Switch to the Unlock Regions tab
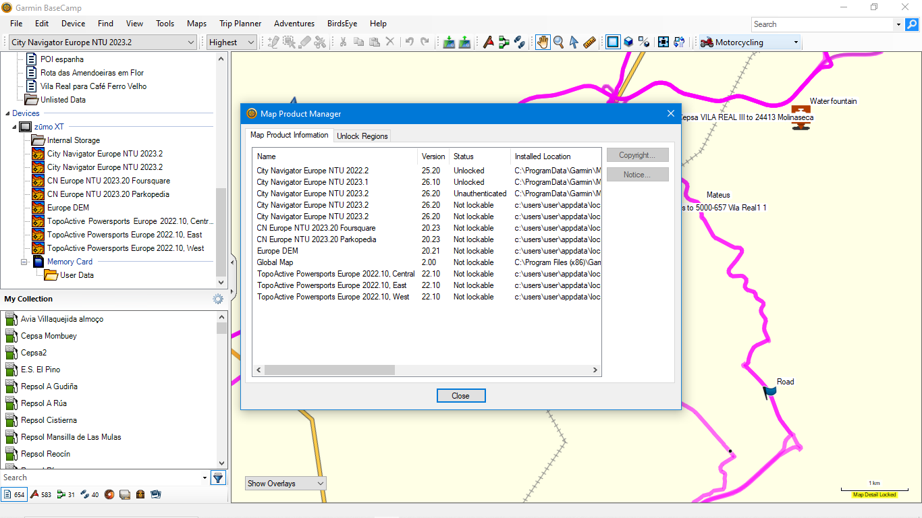The image size is (922, 518). (362, 136)
